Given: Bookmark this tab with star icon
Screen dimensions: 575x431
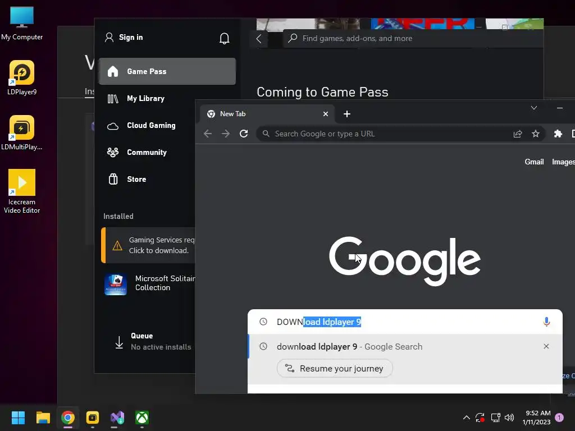Looking at the screenshot, I should pos(535,134).
